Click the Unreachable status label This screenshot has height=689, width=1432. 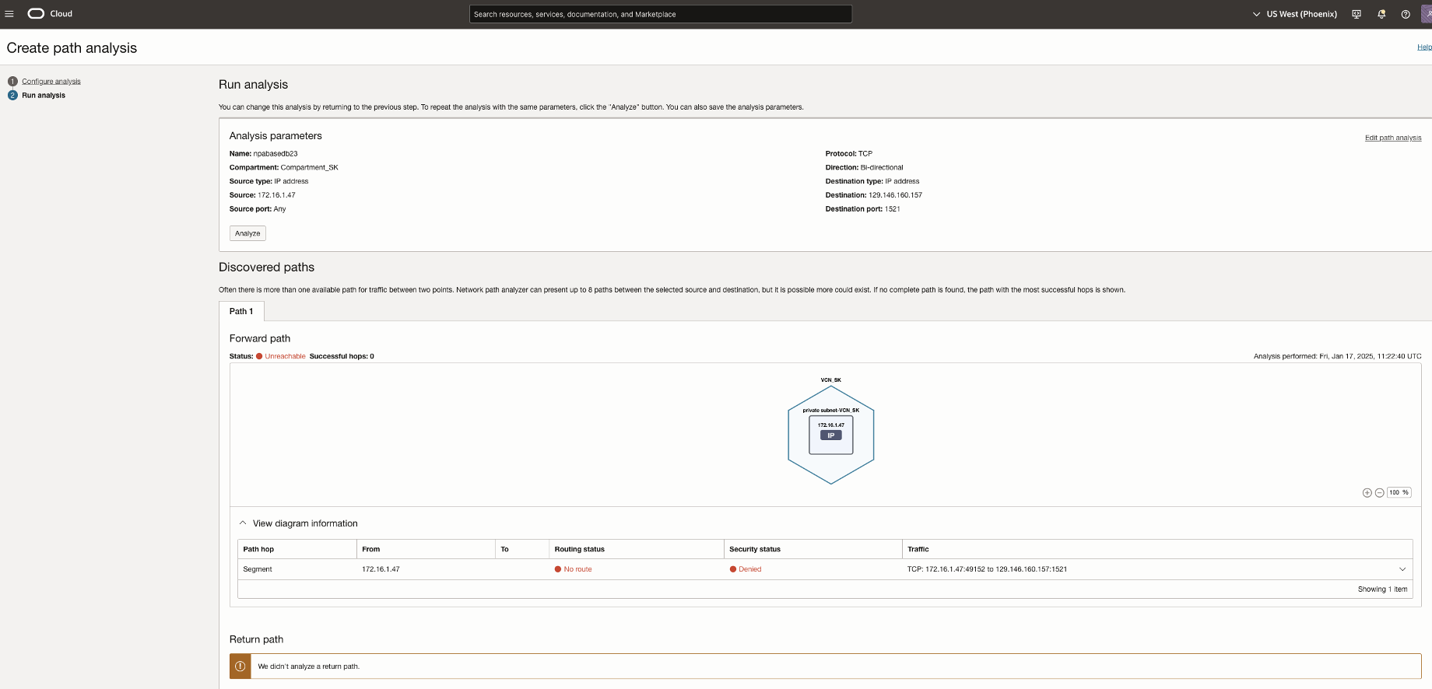(x=285, y=356)
